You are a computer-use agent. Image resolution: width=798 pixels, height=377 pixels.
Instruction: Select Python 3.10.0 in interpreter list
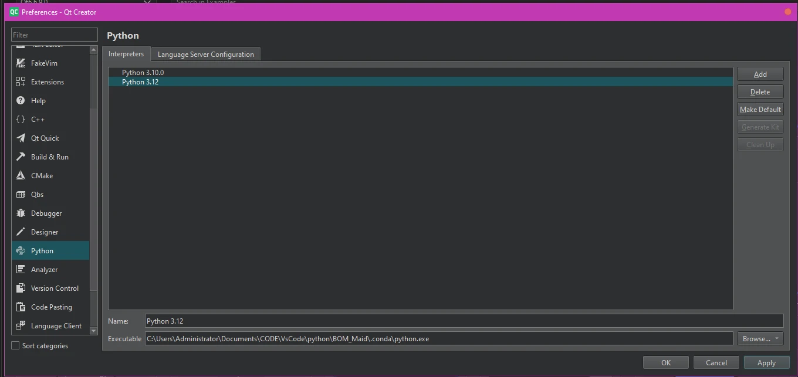point(421,73)
